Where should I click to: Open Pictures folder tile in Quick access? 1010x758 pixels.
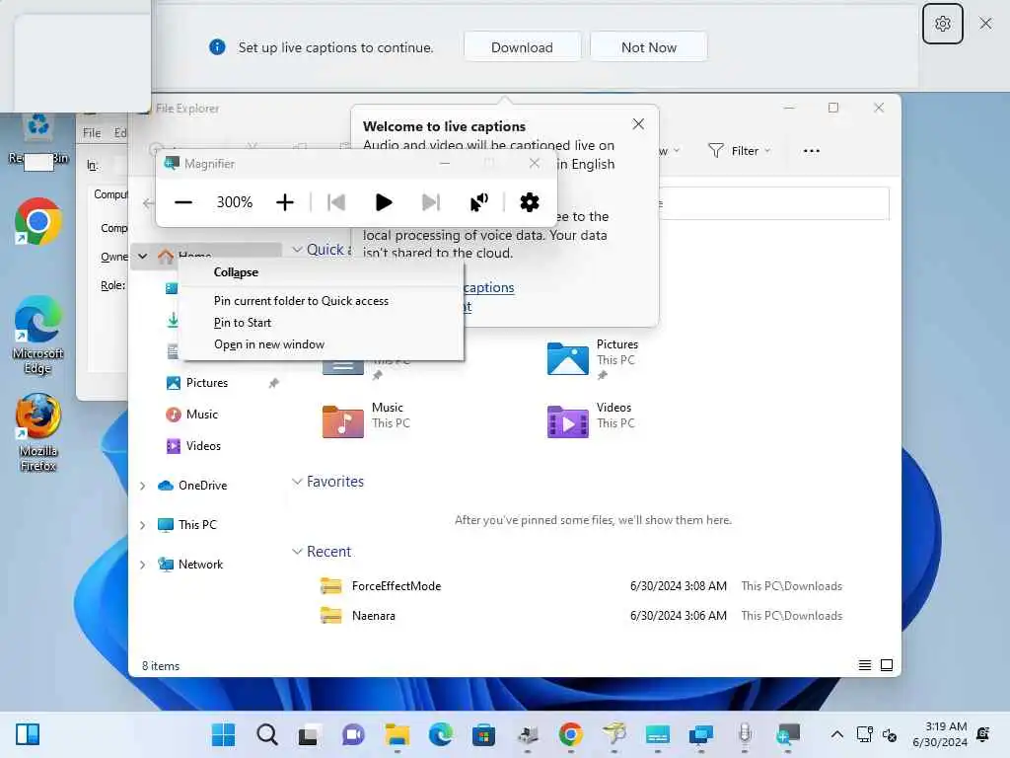593,358
